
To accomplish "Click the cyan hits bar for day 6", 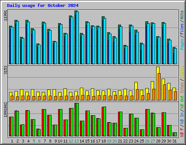I will point(39,54).
